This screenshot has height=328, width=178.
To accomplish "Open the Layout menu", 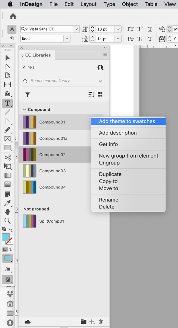I will pyautogui.click(x=89, y=4).
